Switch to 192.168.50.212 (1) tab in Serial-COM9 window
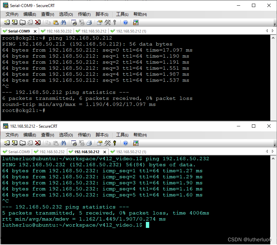 [128, 31]
